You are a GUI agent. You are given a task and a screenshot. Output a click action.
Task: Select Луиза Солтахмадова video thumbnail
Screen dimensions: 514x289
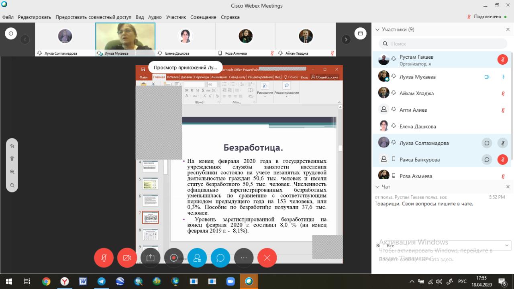click(x=65, y=39)
